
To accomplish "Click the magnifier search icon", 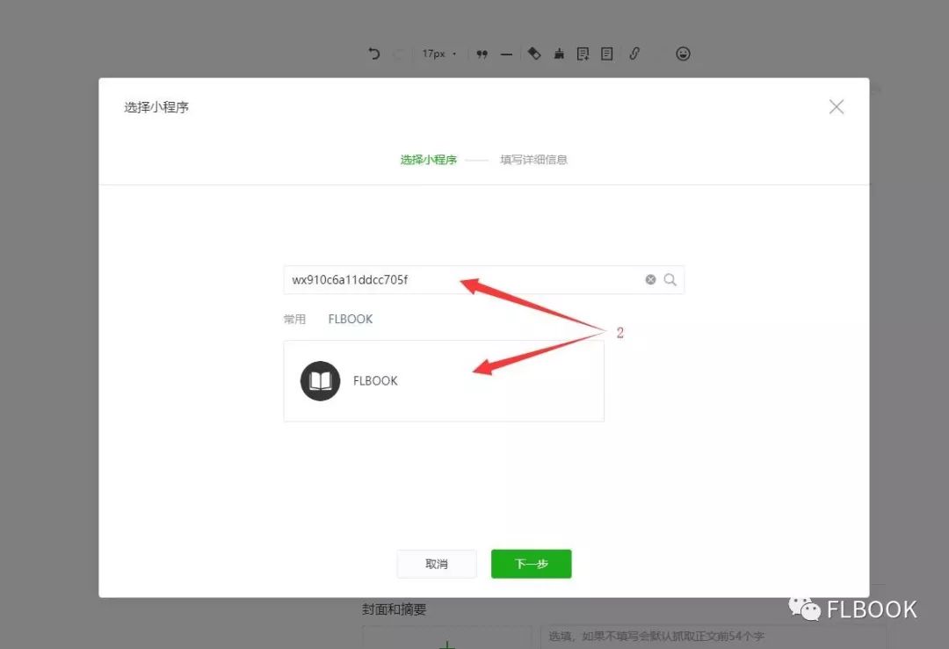I will click(x=670, y=279).
